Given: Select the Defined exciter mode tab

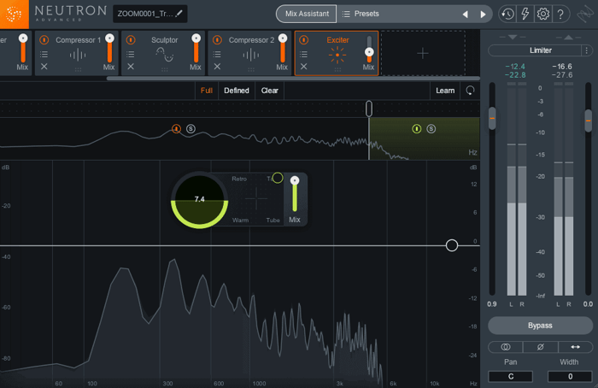Looking at the screenshot, I should click(237, 91).
